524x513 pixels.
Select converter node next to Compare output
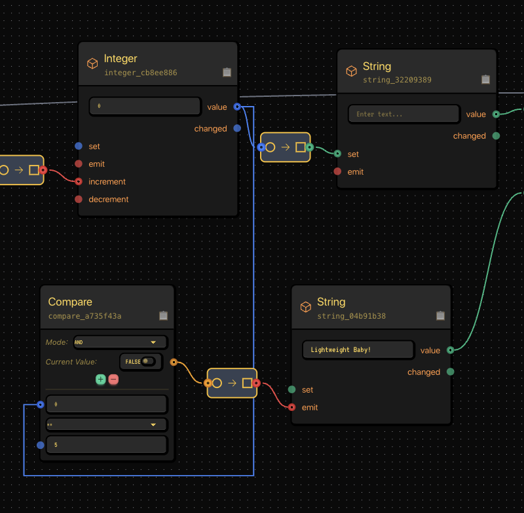point(232,383)
